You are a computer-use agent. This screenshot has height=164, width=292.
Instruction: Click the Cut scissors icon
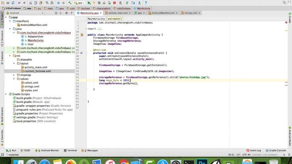(x=31, y=3)
